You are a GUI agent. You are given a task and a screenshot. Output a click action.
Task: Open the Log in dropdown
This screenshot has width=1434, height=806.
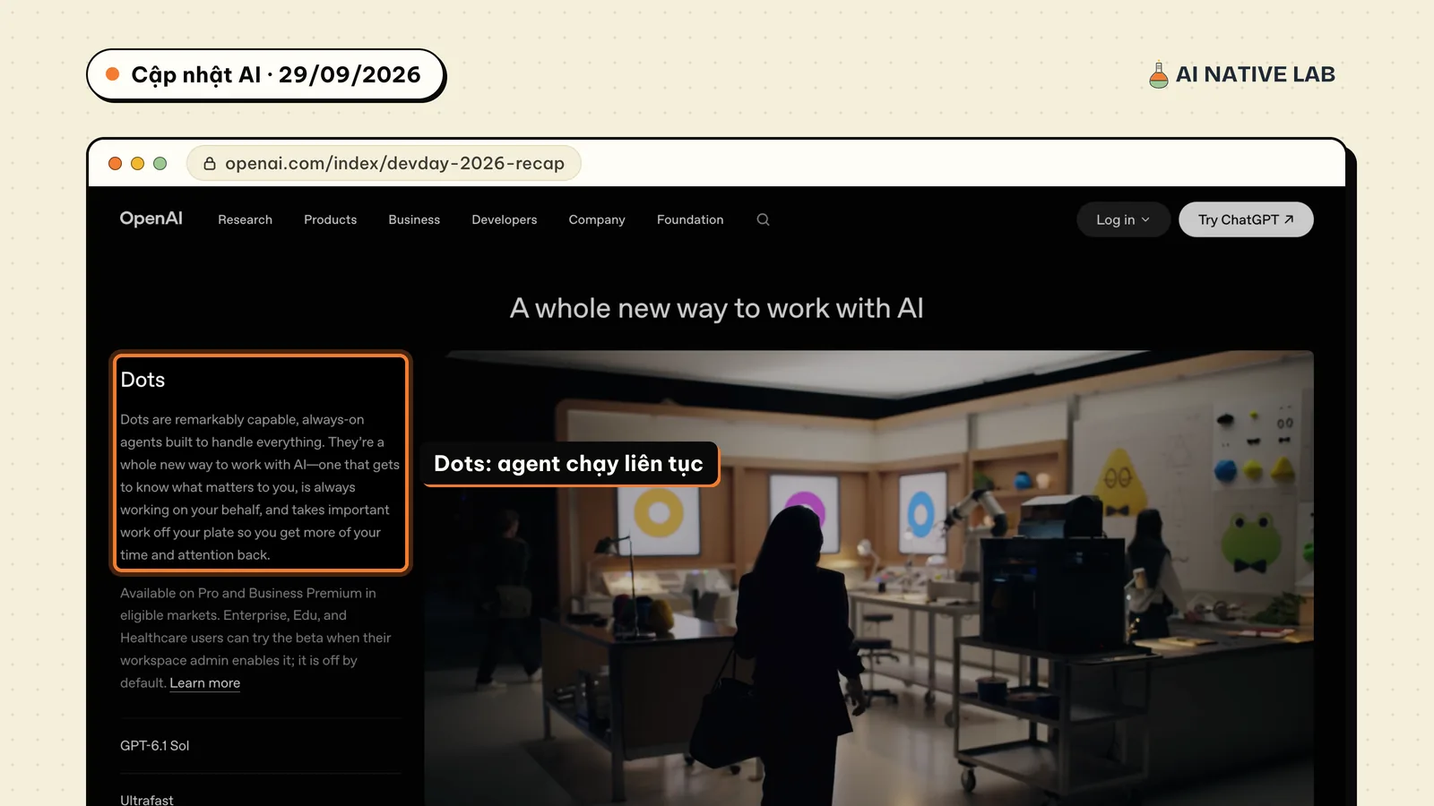point(1123,219)
